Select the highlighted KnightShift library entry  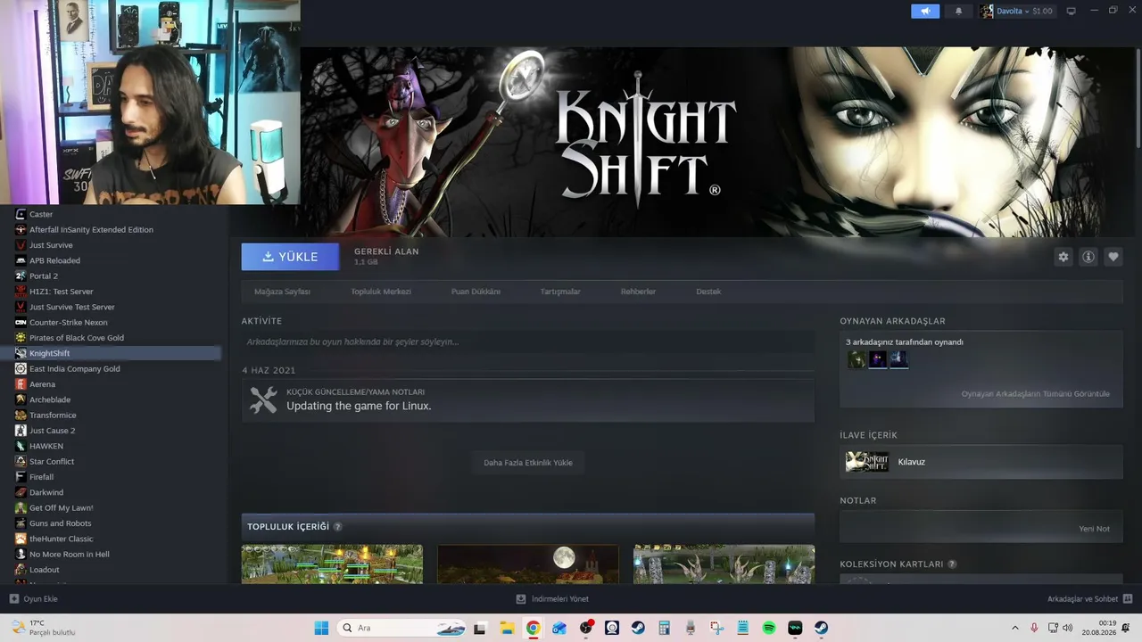pos(111,353)
